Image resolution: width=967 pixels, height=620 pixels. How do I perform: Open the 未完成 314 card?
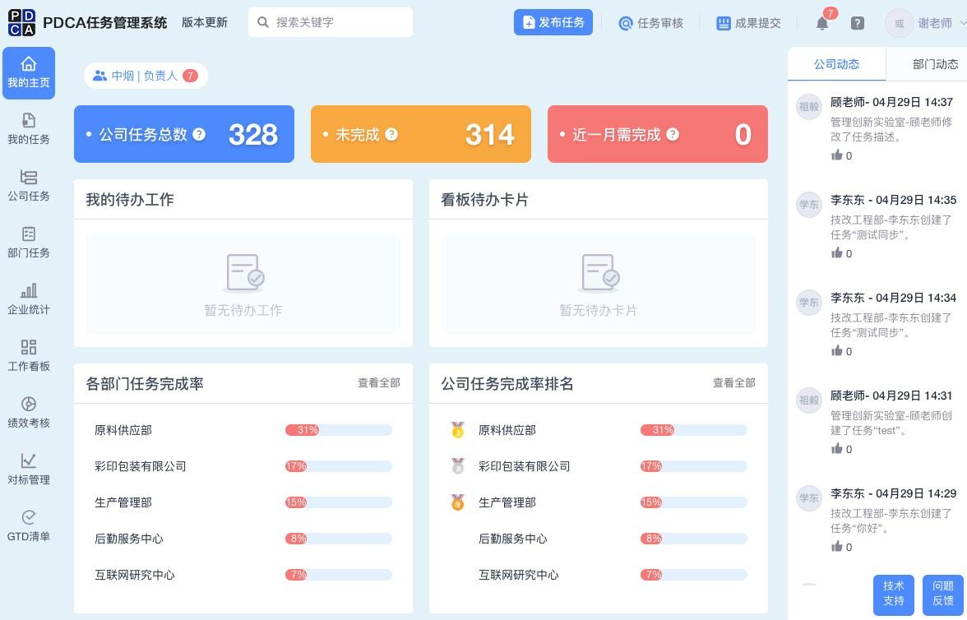(421, 134)
